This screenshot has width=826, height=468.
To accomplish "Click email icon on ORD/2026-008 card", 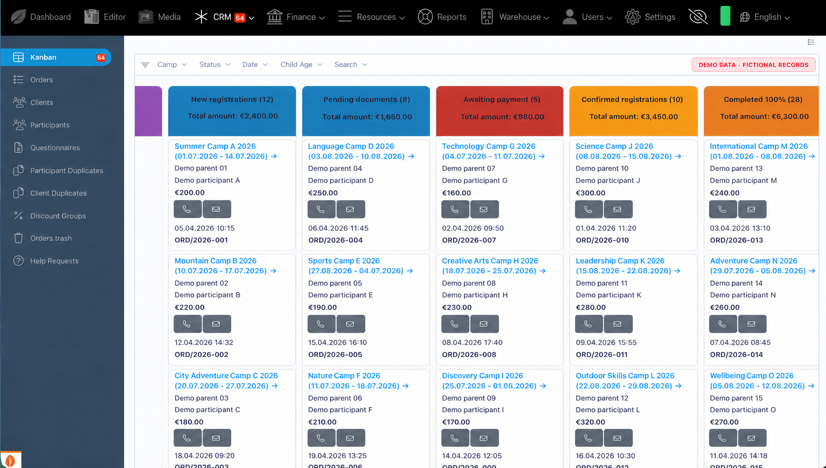I will pos(484,324).
